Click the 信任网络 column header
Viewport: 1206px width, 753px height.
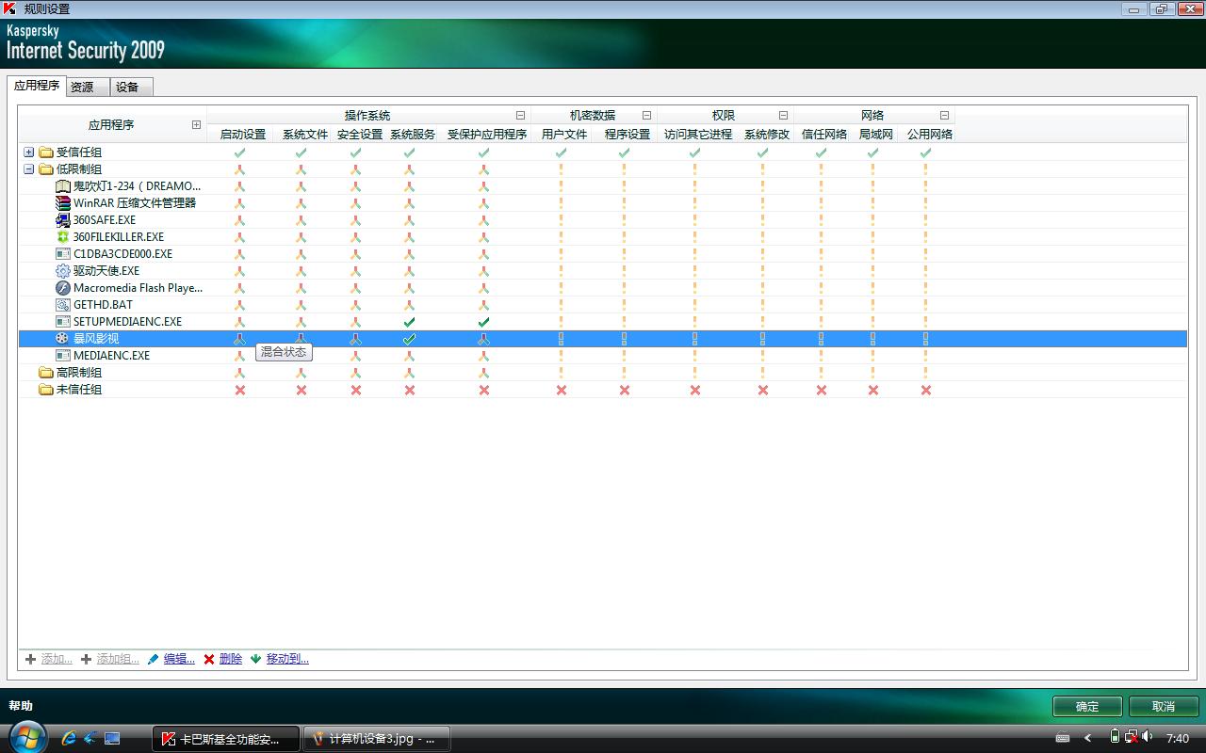coord(824,135)
